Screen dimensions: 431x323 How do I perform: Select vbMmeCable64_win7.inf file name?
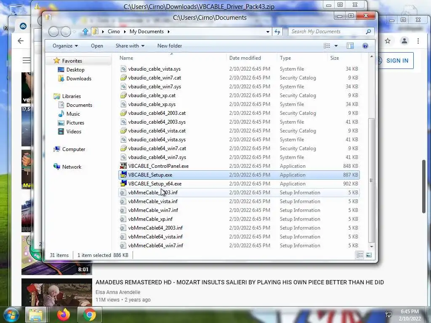[156, 246]
